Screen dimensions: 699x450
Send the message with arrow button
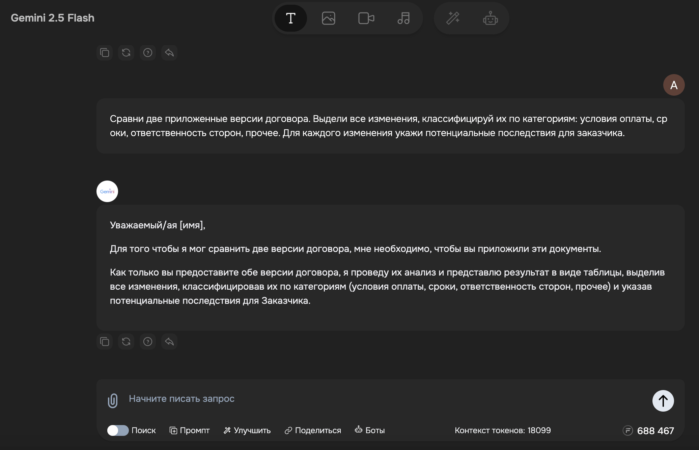click(x=663, y=401)
